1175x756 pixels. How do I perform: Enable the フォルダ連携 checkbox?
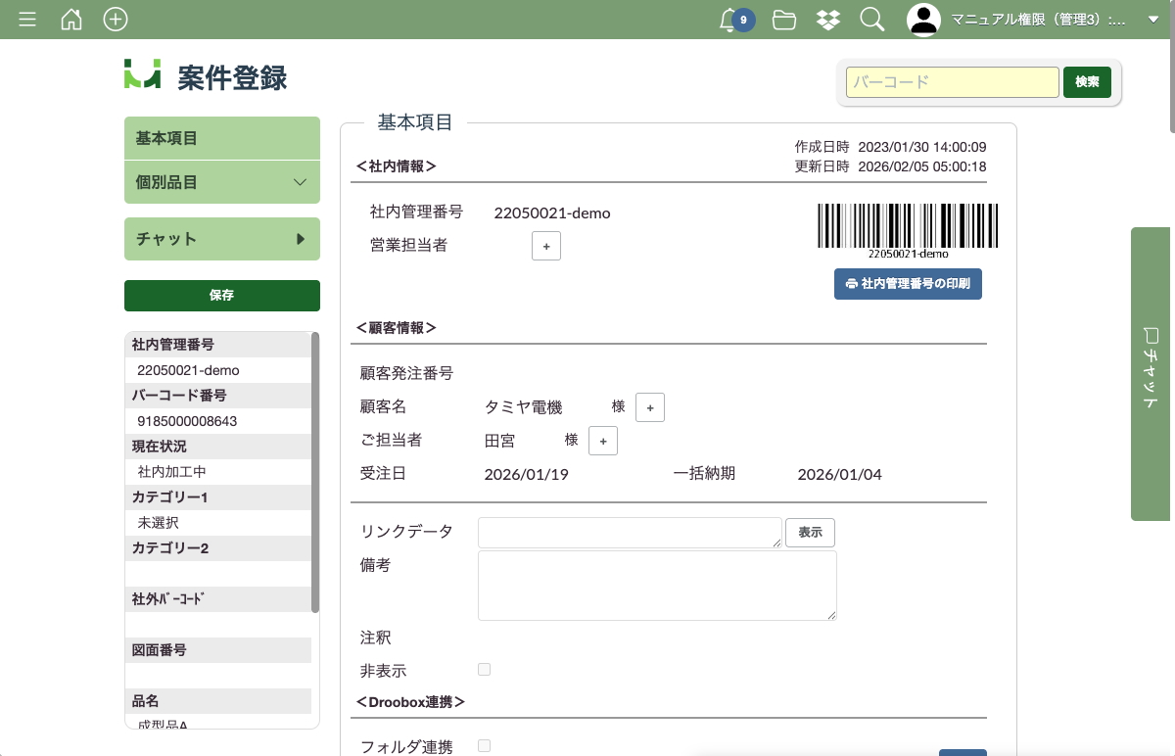point(484,746)
